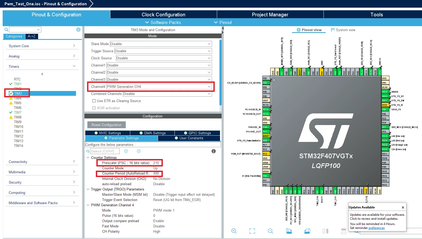Image resolution: width=422 pixels, height=239 pixels.
Task: Click the fit-to-window frame icon
Action: (252, 231)
